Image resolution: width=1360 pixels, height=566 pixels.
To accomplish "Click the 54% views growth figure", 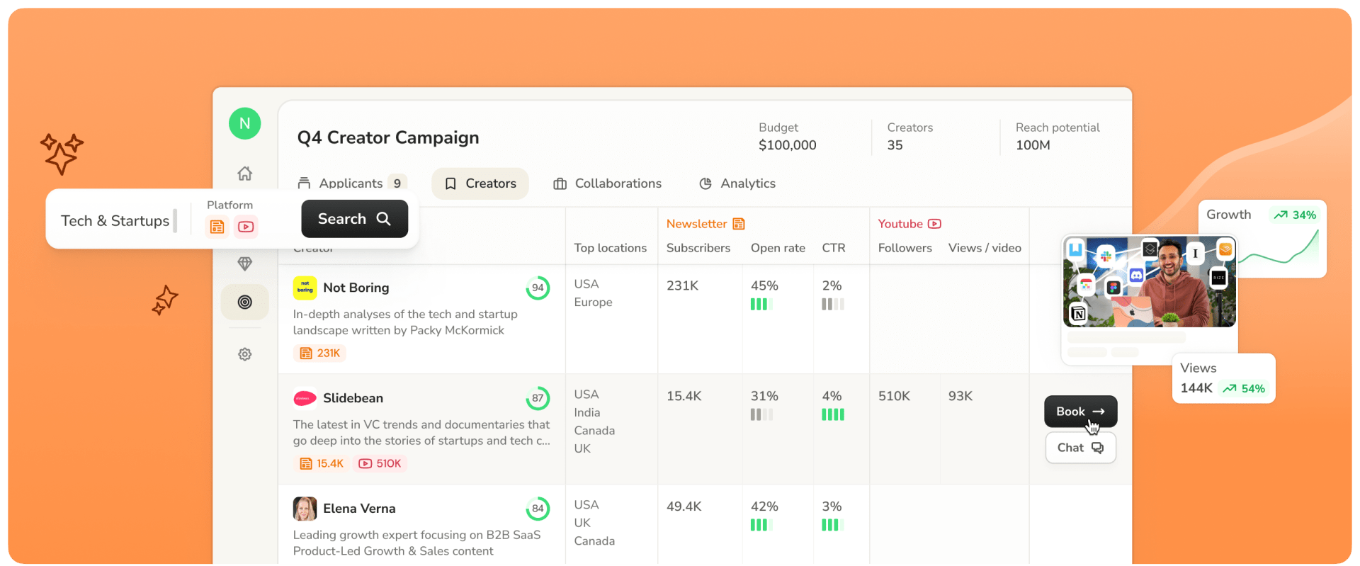I will (1253, 388).
